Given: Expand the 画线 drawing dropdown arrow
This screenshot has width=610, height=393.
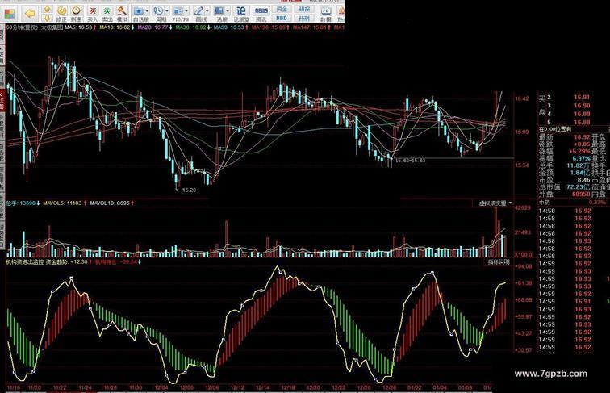Looking at the screenshot, I should pyautogui.click(x=207, y=11).
